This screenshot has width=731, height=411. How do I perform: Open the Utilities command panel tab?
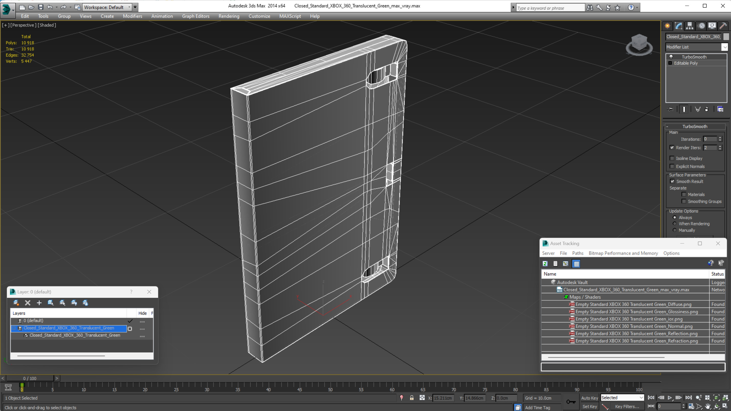[723, 26]
